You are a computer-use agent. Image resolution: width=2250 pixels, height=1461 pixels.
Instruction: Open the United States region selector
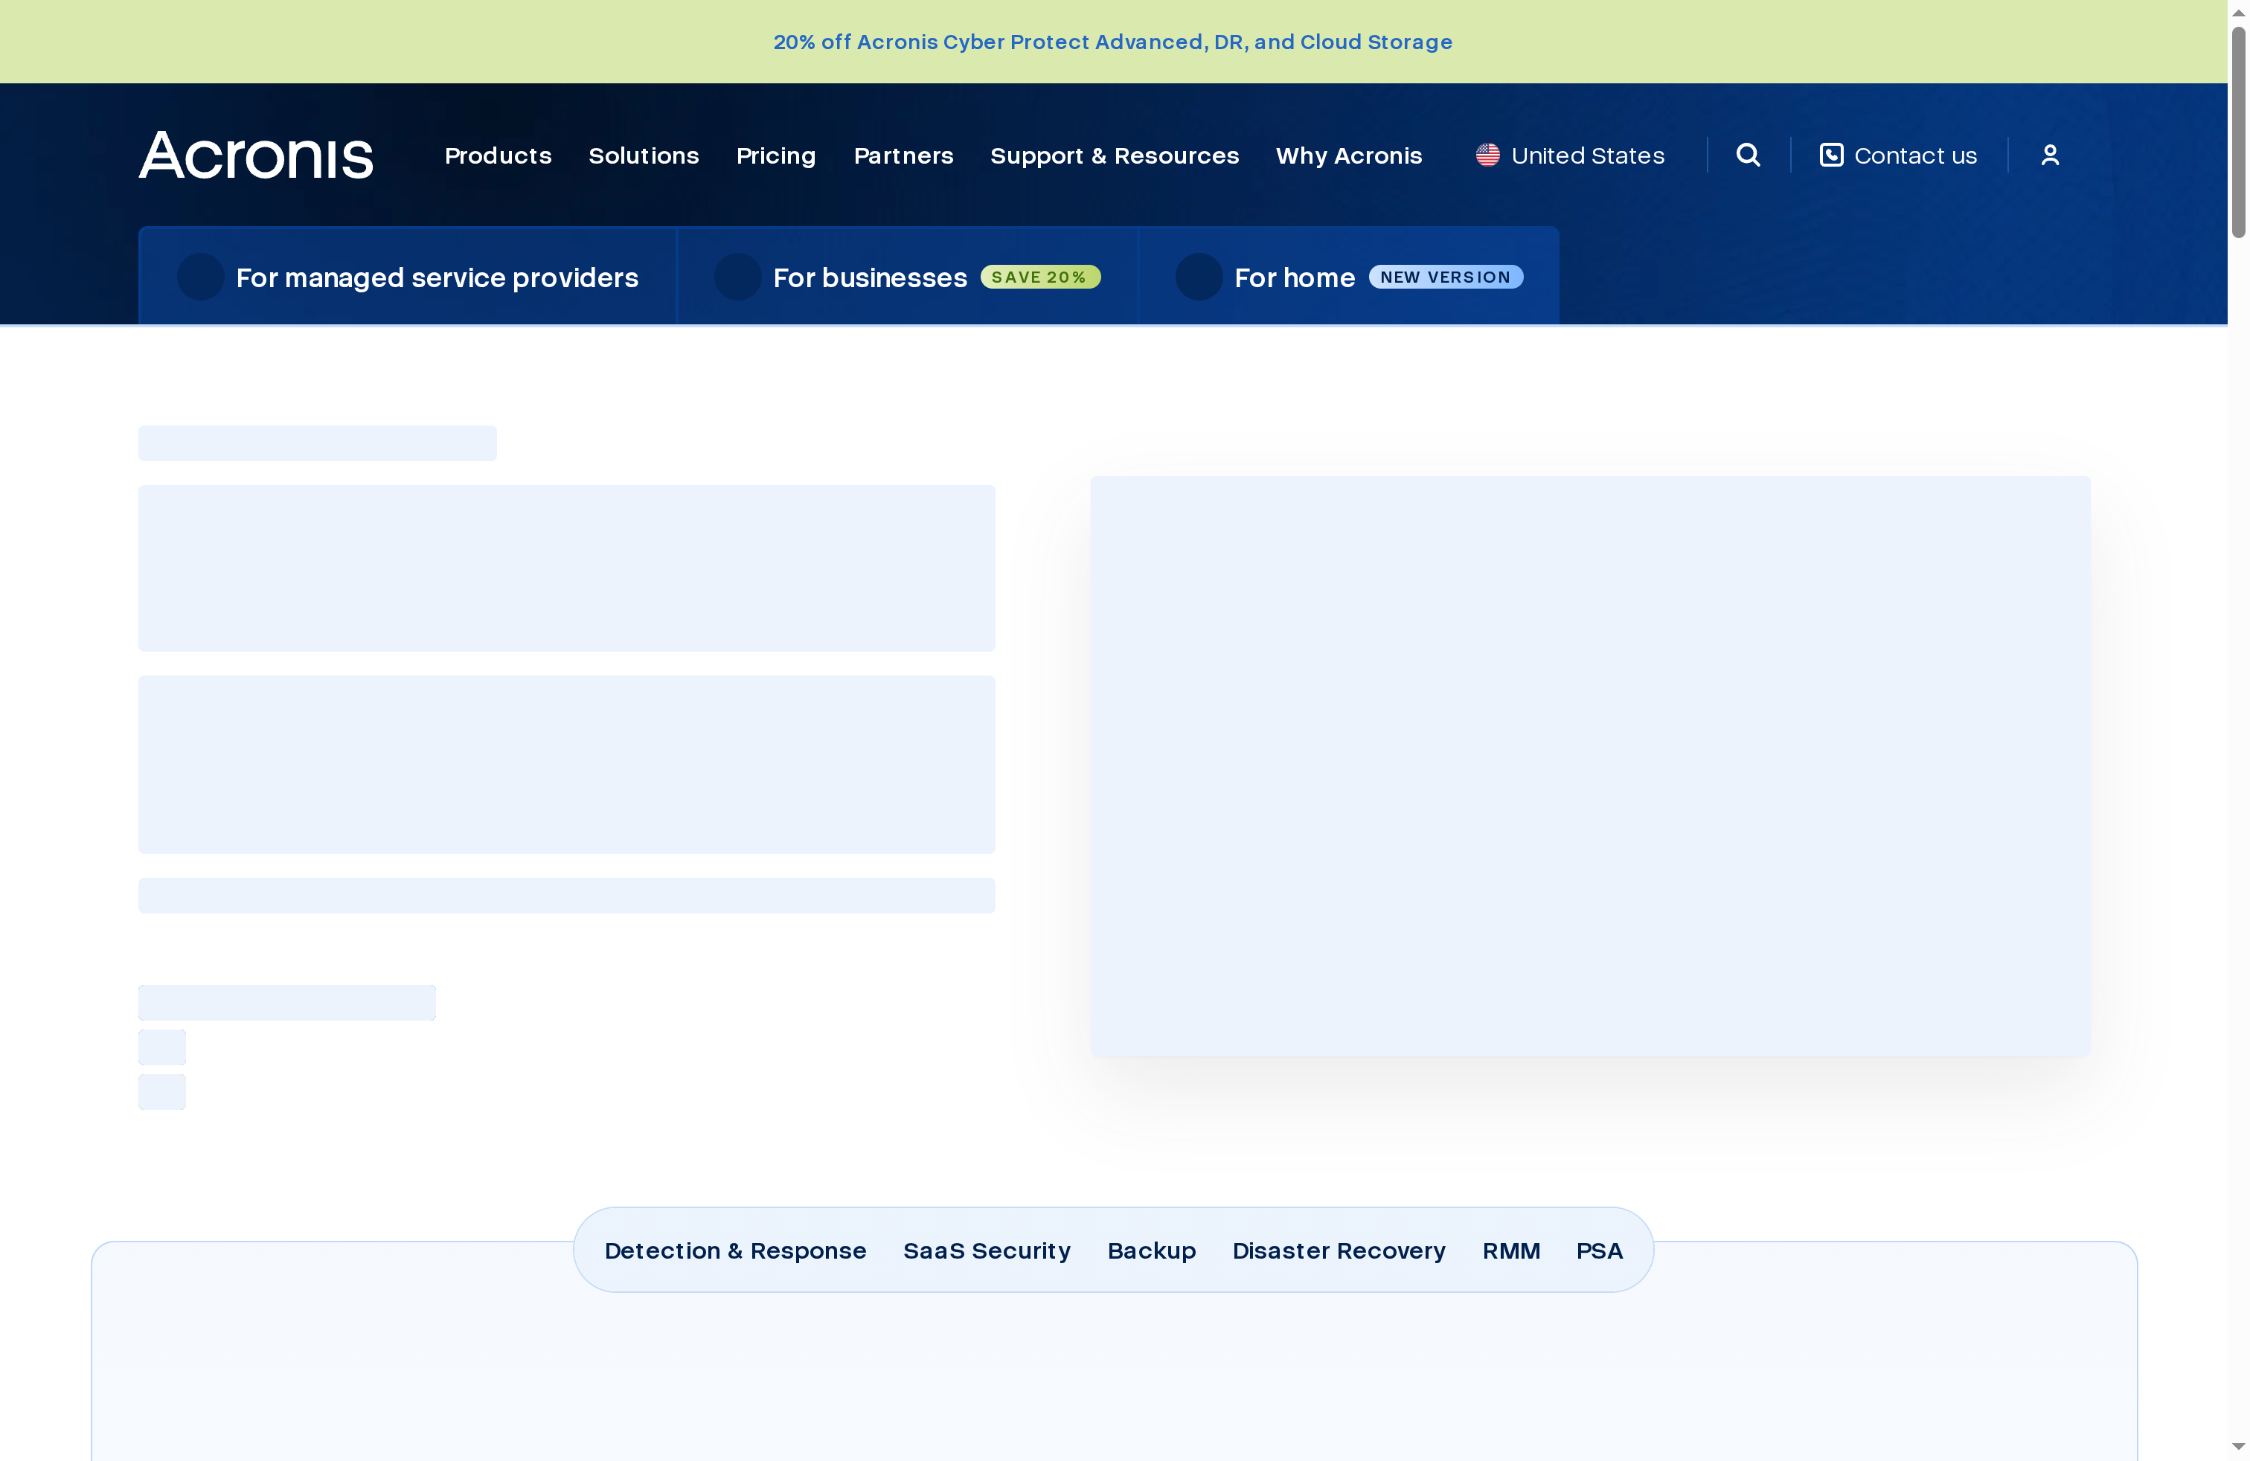click(x=1586, y=154)
